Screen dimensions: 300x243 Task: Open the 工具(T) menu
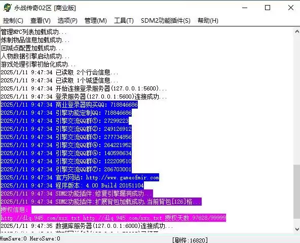coord(124,20)
